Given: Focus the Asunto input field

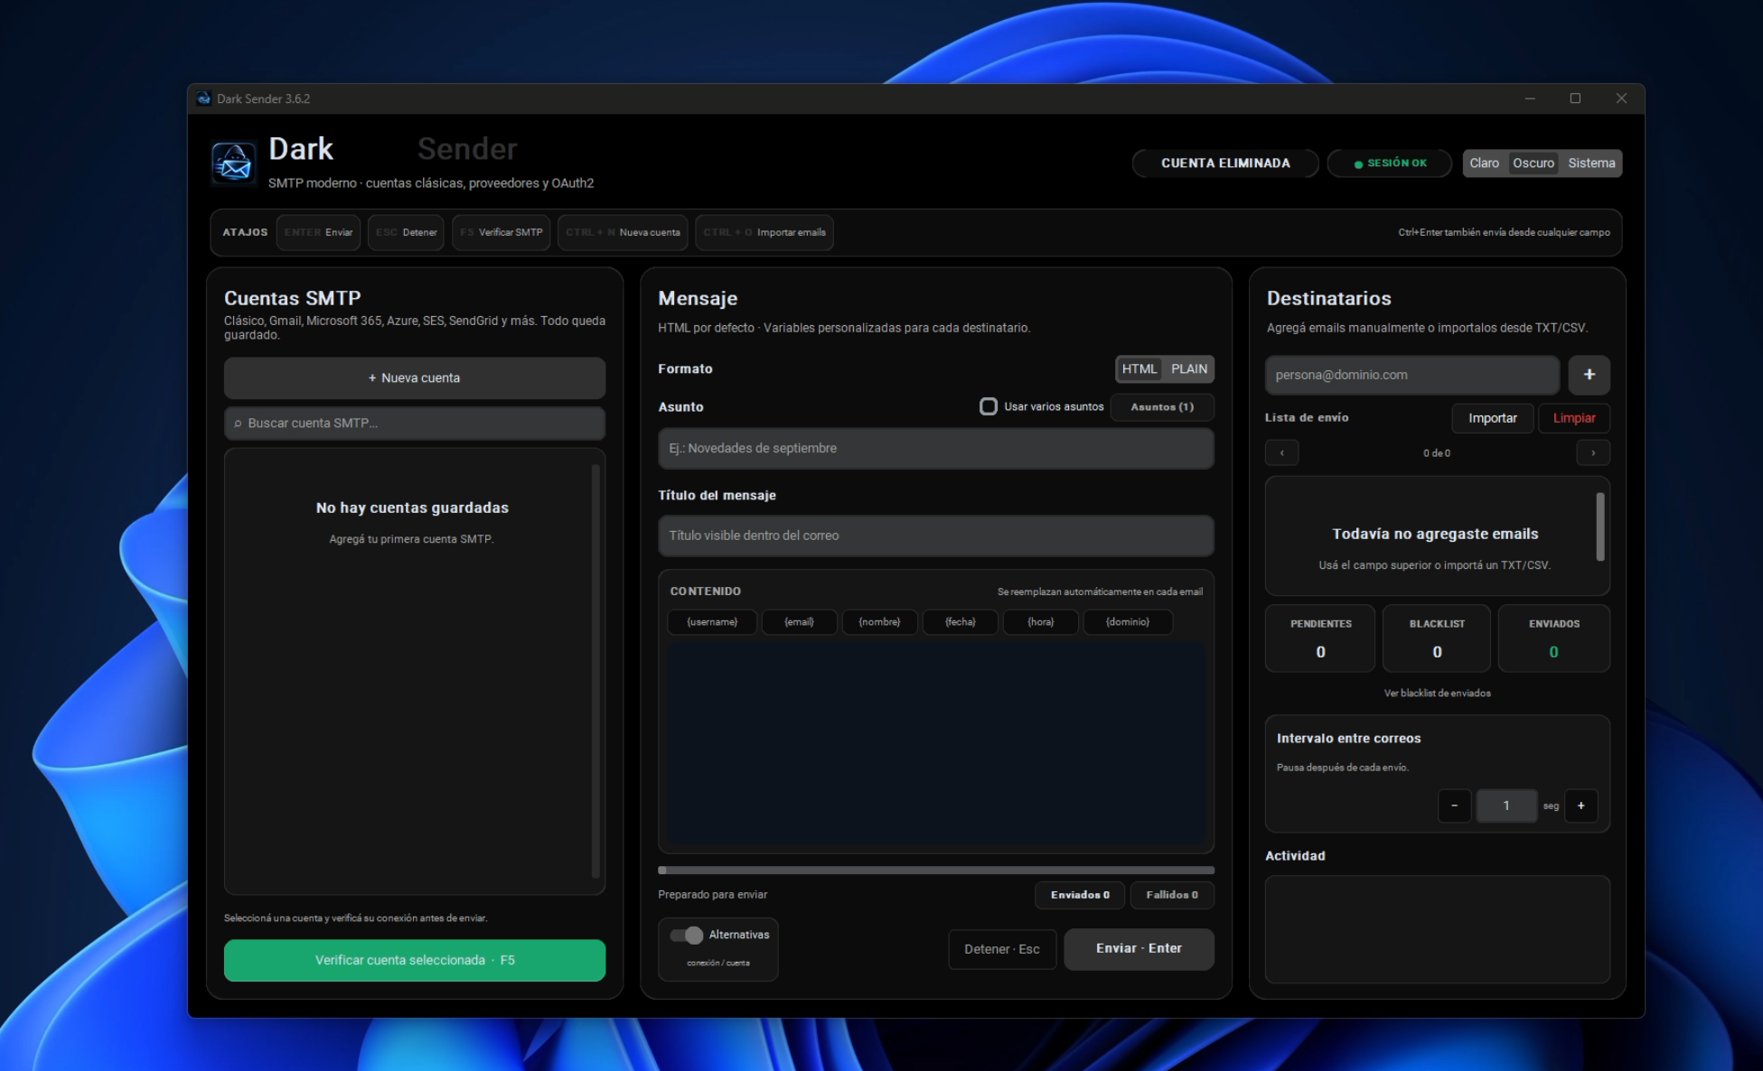Looking at the screenshot, I should click(935, 448).
